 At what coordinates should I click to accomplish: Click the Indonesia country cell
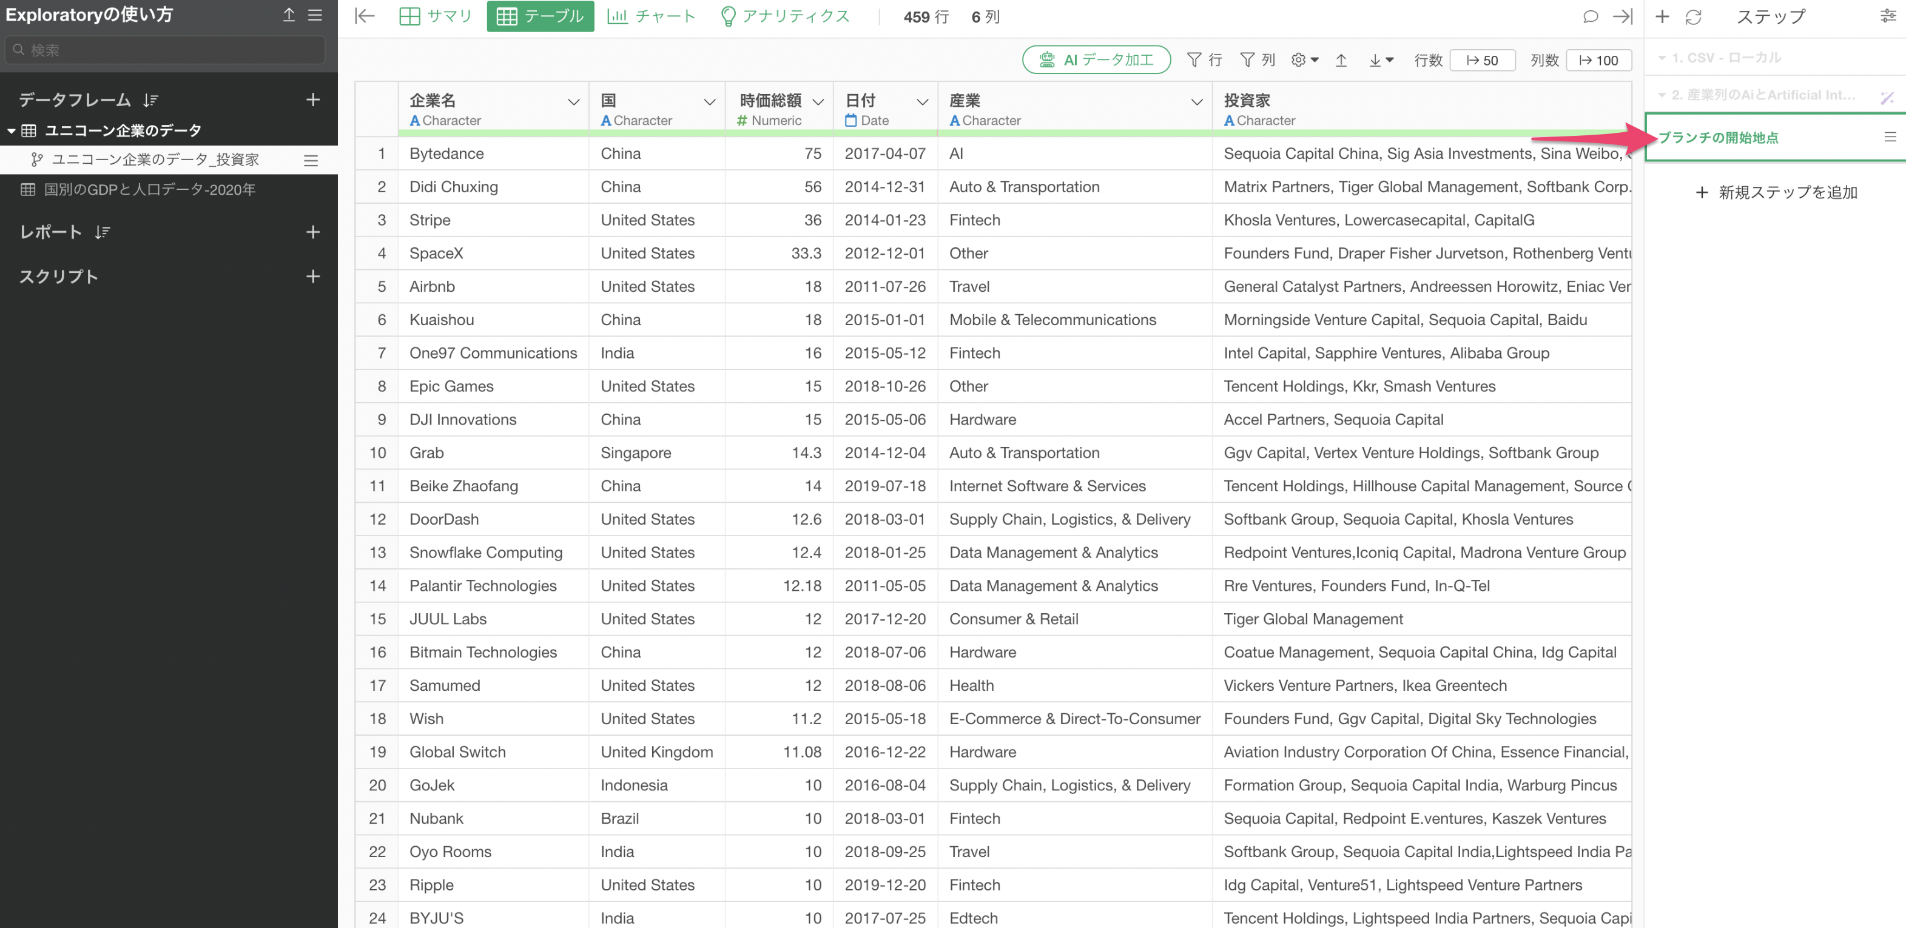click(x=657, y=786)
